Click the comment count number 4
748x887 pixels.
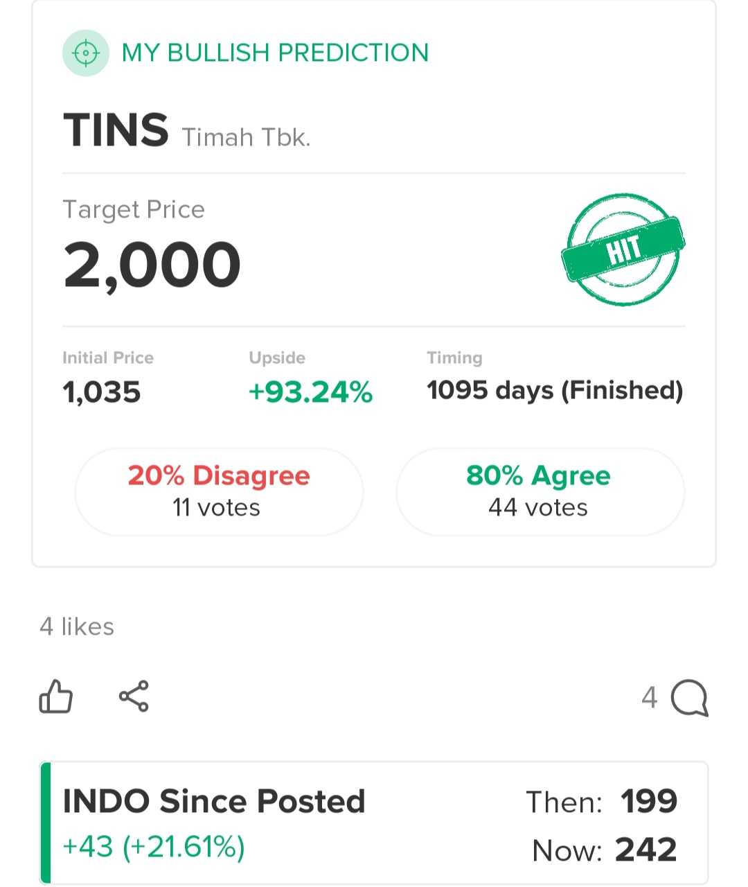point(649,698)
